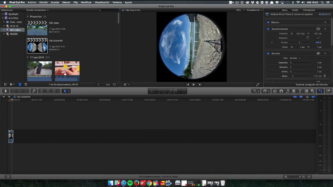Adjust the timeline zoom slider
The height and width of the screenshot is (187, 333).
point(294,177)
